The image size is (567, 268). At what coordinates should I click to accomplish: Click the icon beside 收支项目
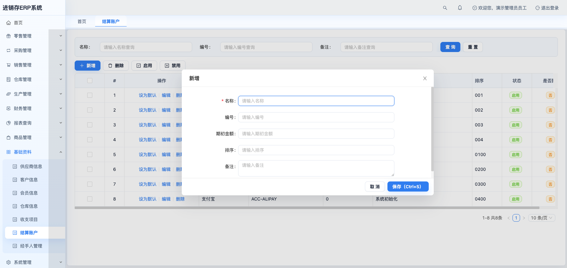[15, 219]
